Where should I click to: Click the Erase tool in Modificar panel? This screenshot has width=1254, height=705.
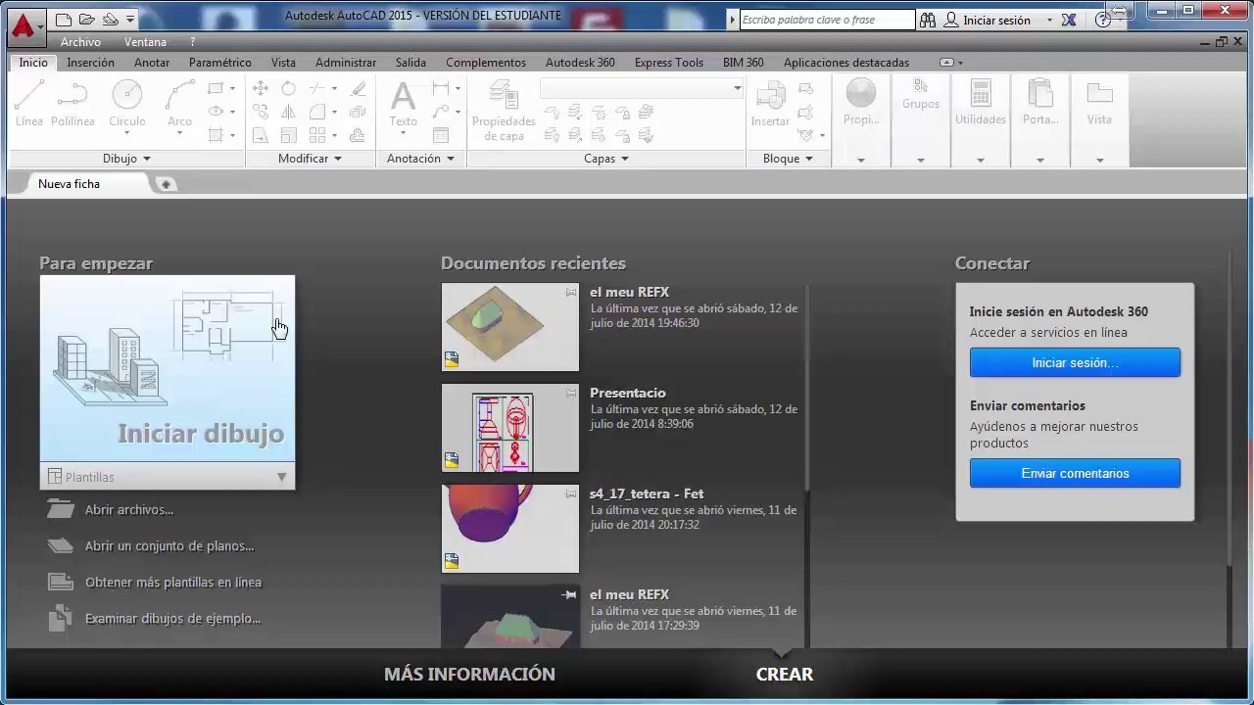coord(358,88)
